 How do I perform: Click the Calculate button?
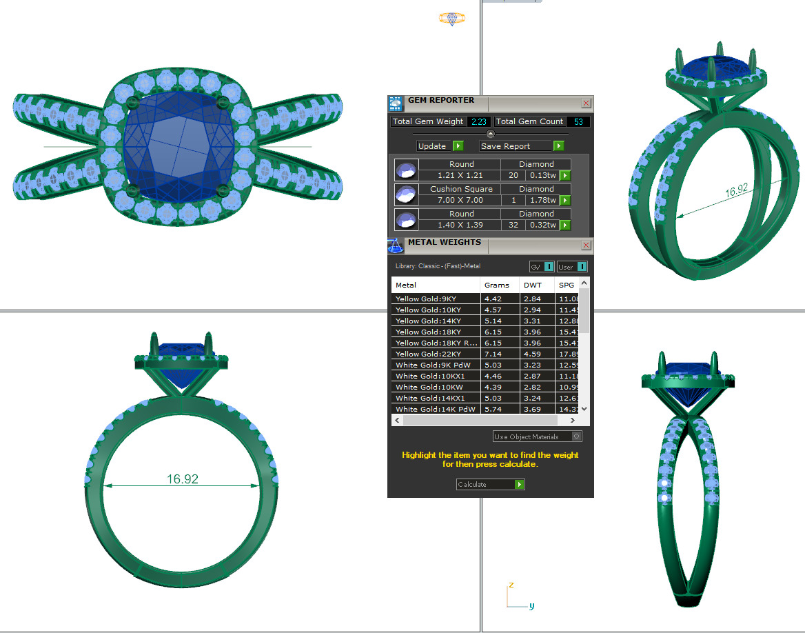click(490, 484)
